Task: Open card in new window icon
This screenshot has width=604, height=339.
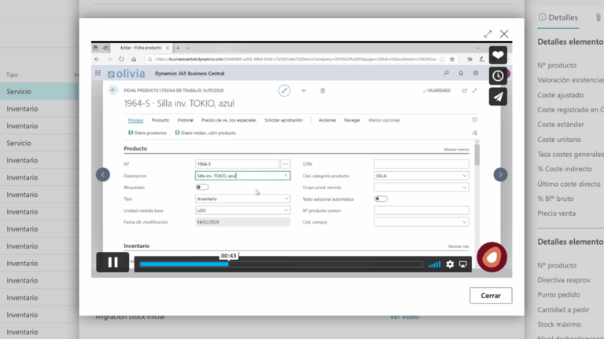Action: [x=464, y=91]
